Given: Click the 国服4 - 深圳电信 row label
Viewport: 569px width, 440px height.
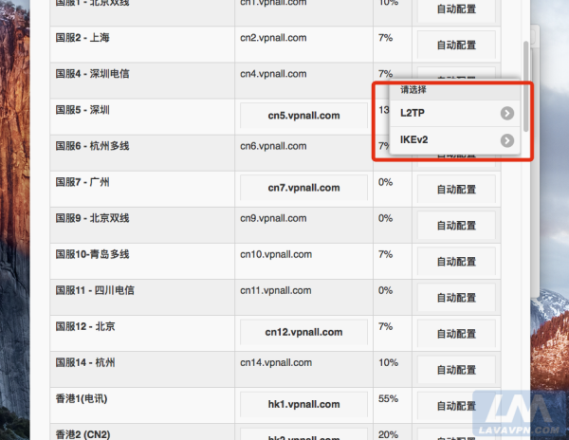Looking at the screenshot, I should point(92,74).
